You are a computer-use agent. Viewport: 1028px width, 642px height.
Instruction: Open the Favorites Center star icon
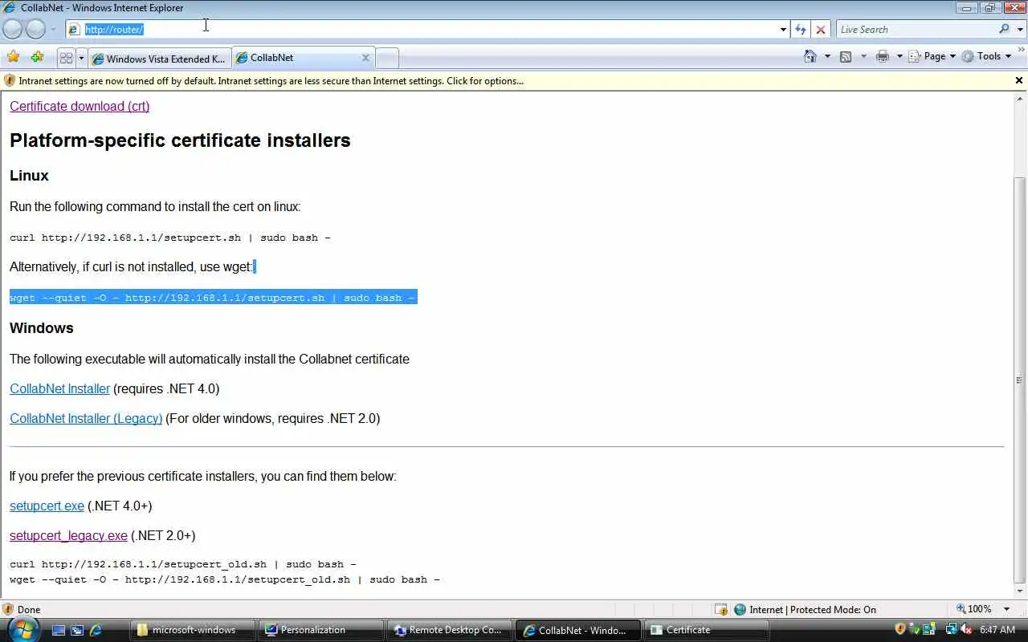click(14, 57)
